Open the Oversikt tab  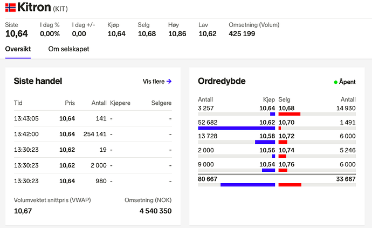18,49
